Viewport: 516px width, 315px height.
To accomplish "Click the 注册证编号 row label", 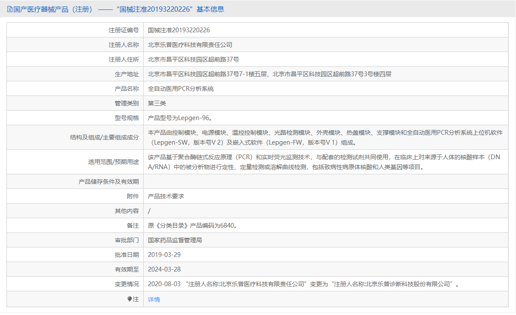I will point(124,30).
